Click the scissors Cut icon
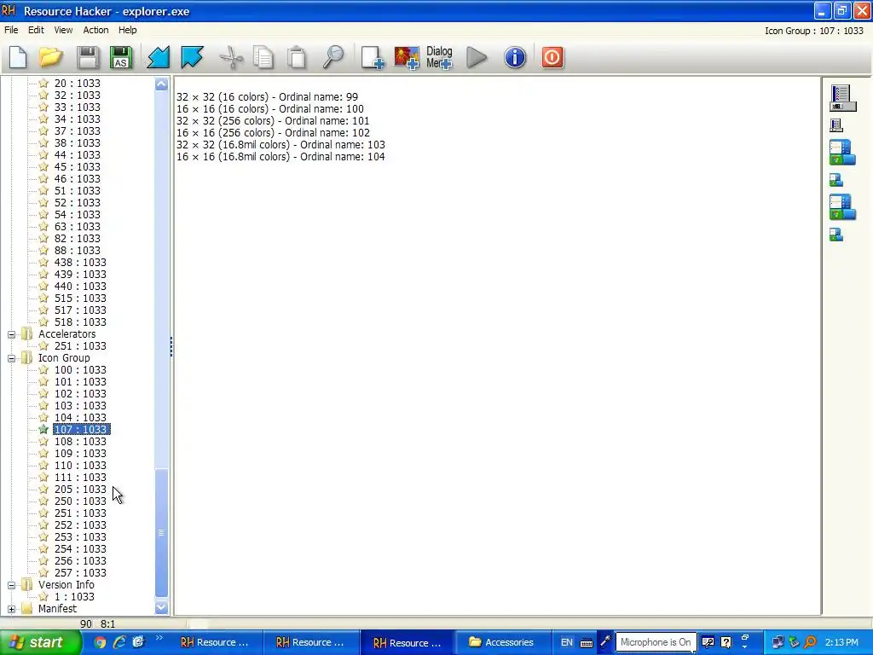 pos(231,57)
